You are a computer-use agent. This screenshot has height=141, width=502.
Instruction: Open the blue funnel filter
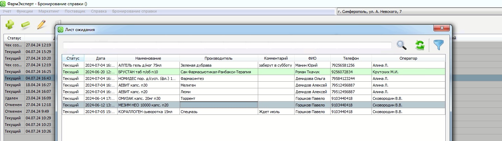438,45
